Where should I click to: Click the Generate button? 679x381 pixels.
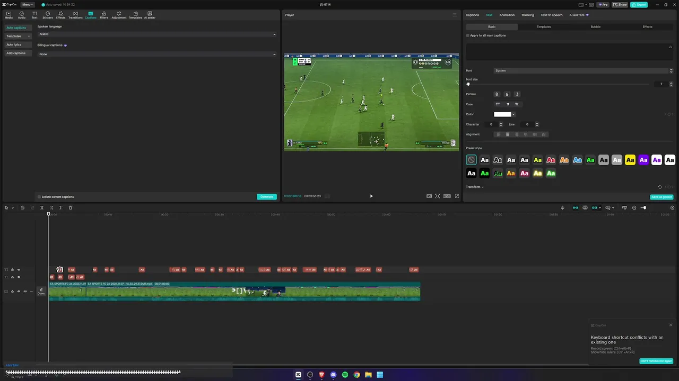[x=267, y=197]
